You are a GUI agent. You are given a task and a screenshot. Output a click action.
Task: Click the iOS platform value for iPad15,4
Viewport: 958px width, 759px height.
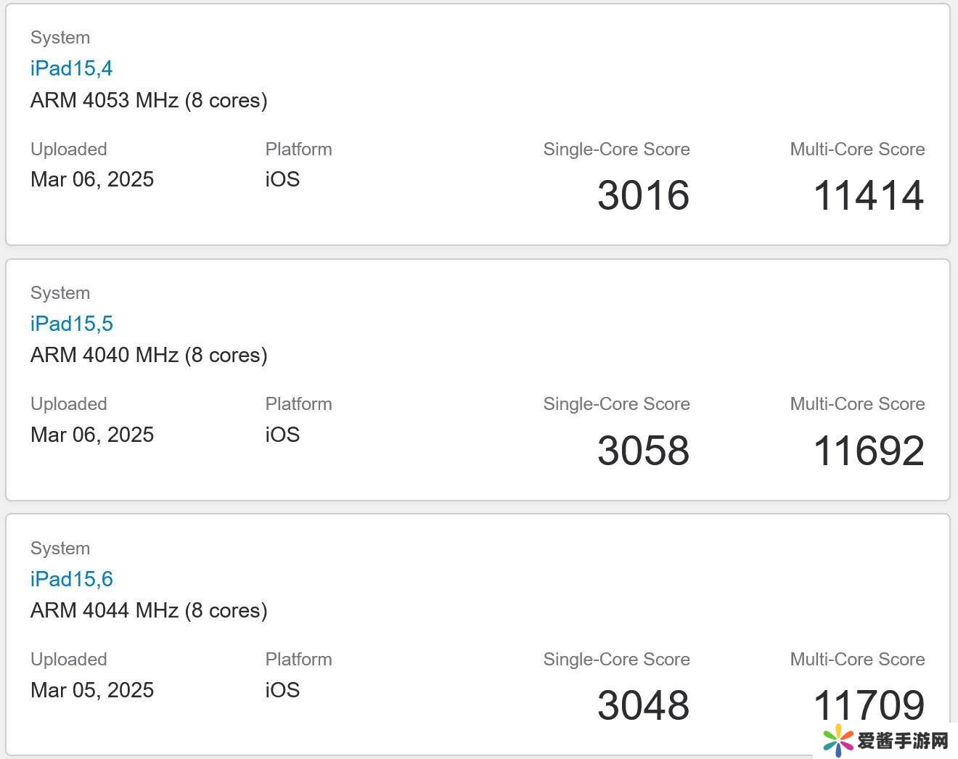[x=282, y=179]
